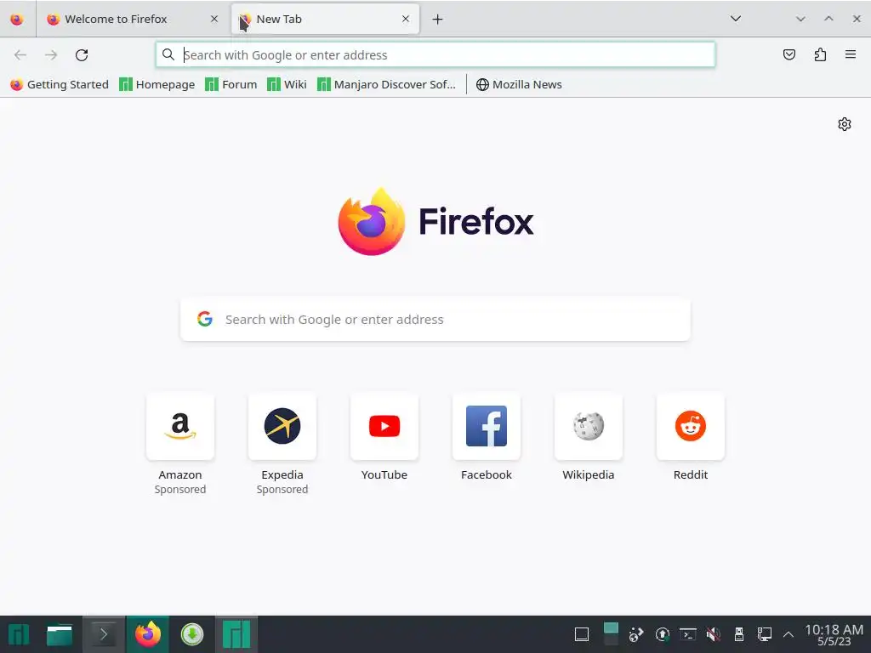Open the Forum bookmark

click(x=231, y=84)
